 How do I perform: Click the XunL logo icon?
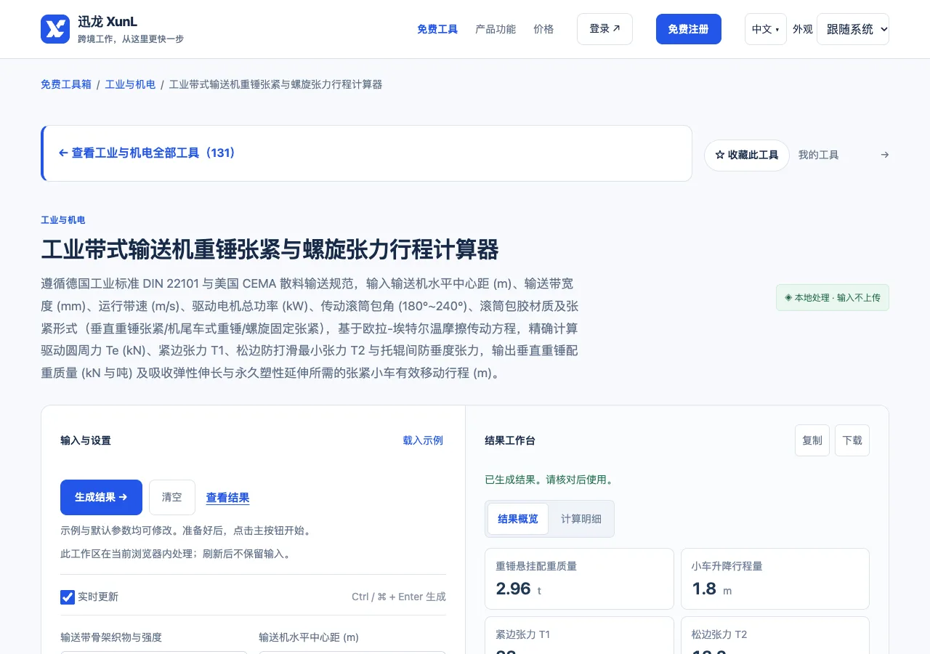[55, 29]
